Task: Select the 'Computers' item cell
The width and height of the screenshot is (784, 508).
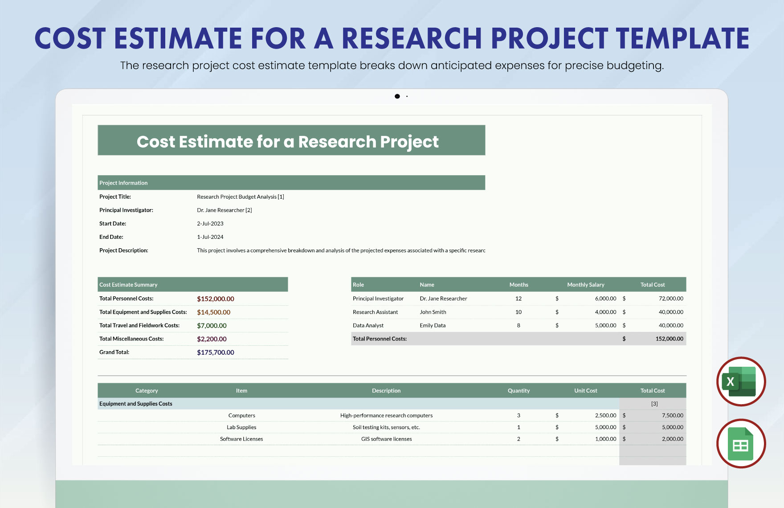Action: (x=242, y=415)
